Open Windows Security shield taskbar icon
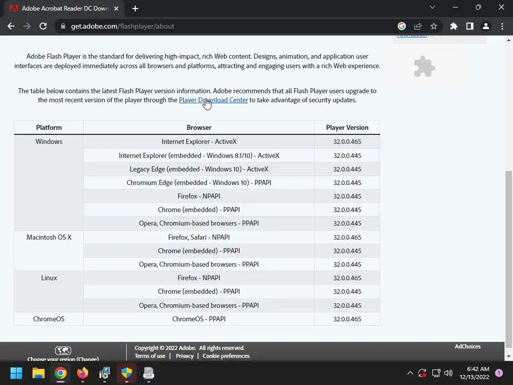Image resolution: width=513 pixels, height=385 pixels. (x=127, y=373)
